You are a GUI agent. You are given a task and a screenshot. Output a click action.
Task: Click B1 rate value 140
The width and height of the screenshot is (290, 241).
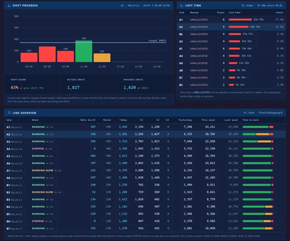click(x=93, y=185)
